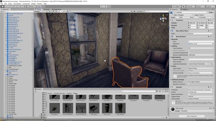This screenshot has height=121, width=216.
Task: Select the Rect transform tool
Action: pyautogui.click(x=17, y=6)
